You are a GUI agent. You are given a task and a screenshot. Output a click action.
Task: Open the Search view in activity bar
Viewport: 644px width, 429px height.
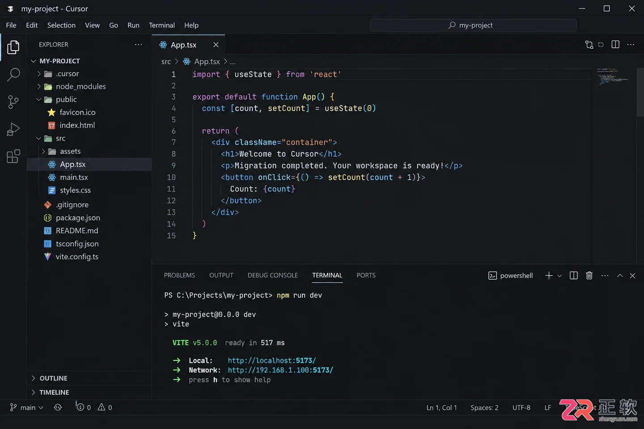point(13,75)
